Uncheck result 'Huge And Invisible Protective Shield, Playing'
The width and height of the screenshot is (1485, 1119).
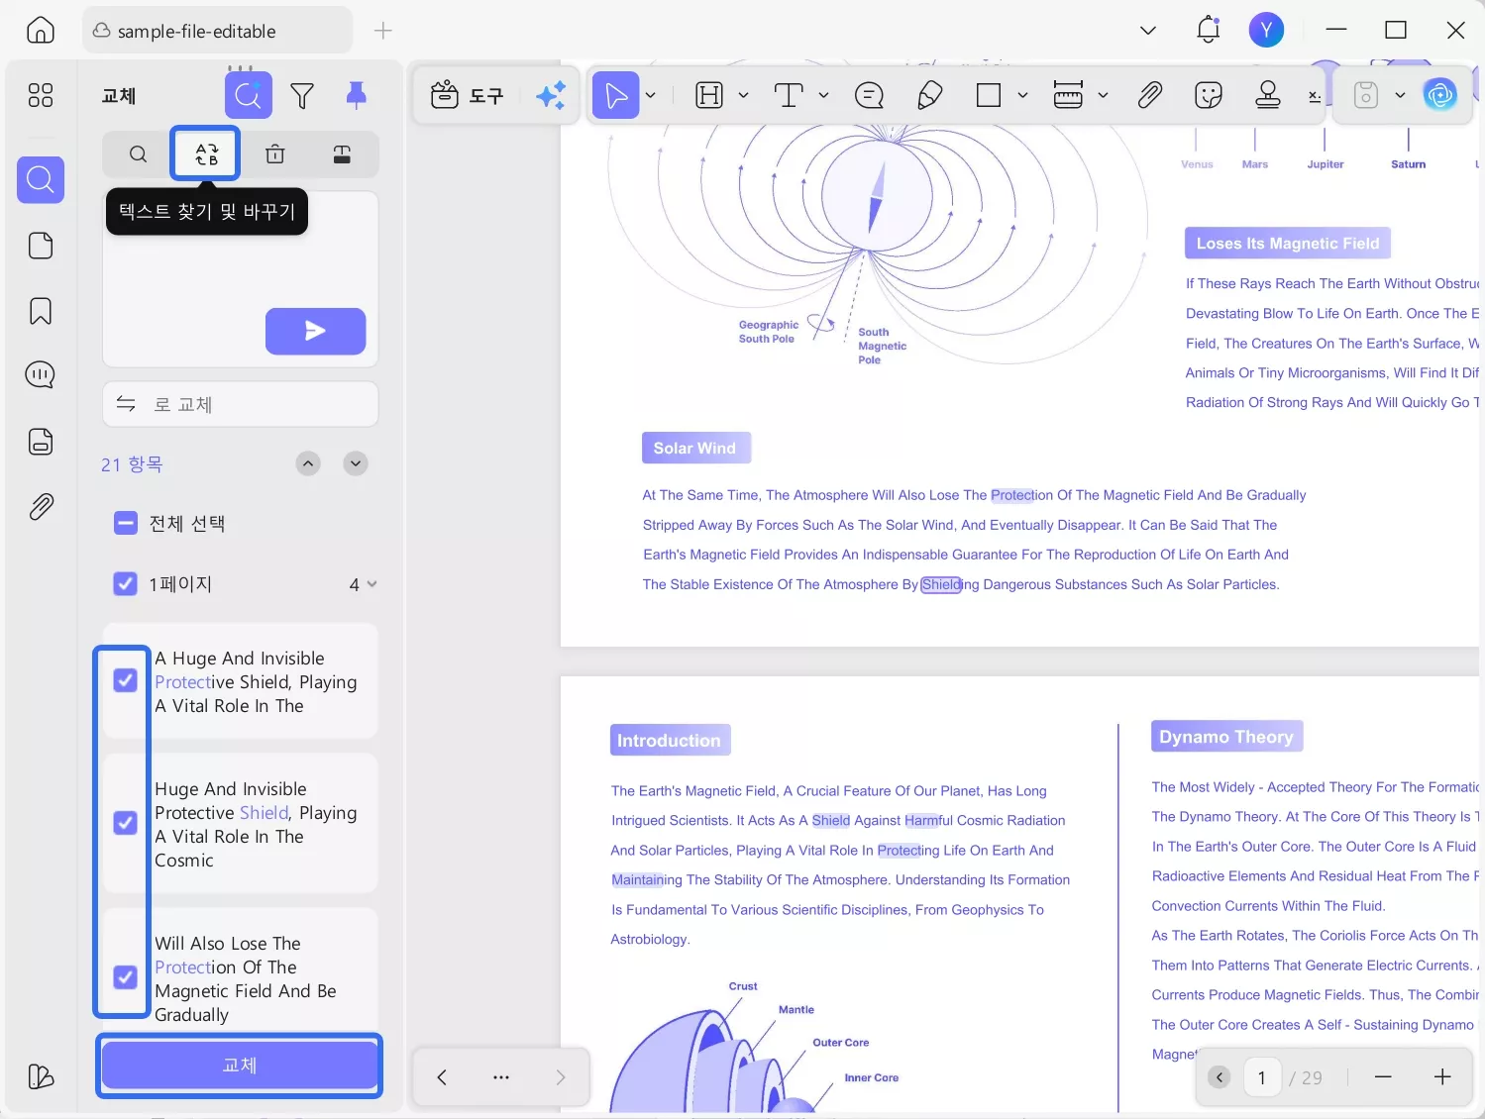click(x=126, y=823)
